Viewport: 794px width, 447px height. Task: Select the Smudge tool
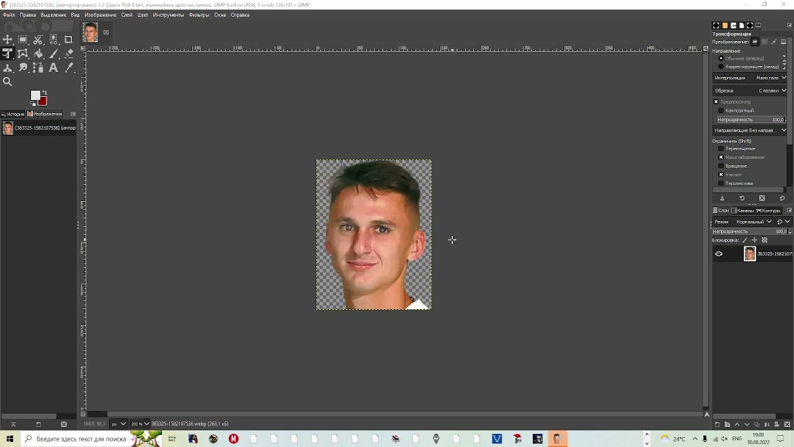click(23, 68)
